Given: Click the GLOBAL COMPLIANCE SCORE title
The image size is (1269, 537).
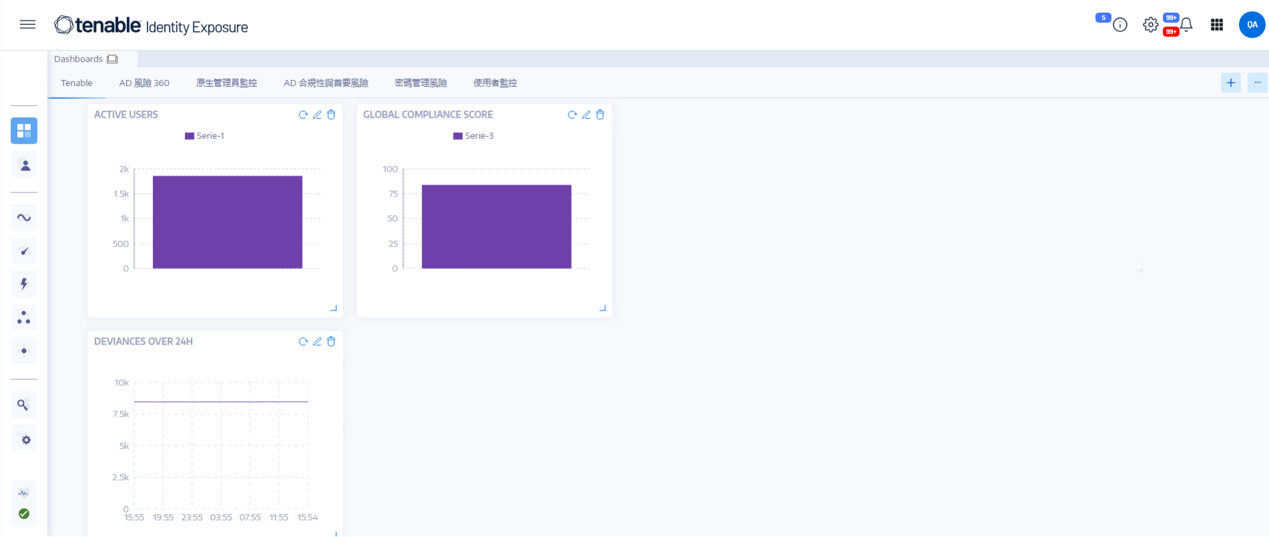Looking at the screenshot, I should point(428,115).
